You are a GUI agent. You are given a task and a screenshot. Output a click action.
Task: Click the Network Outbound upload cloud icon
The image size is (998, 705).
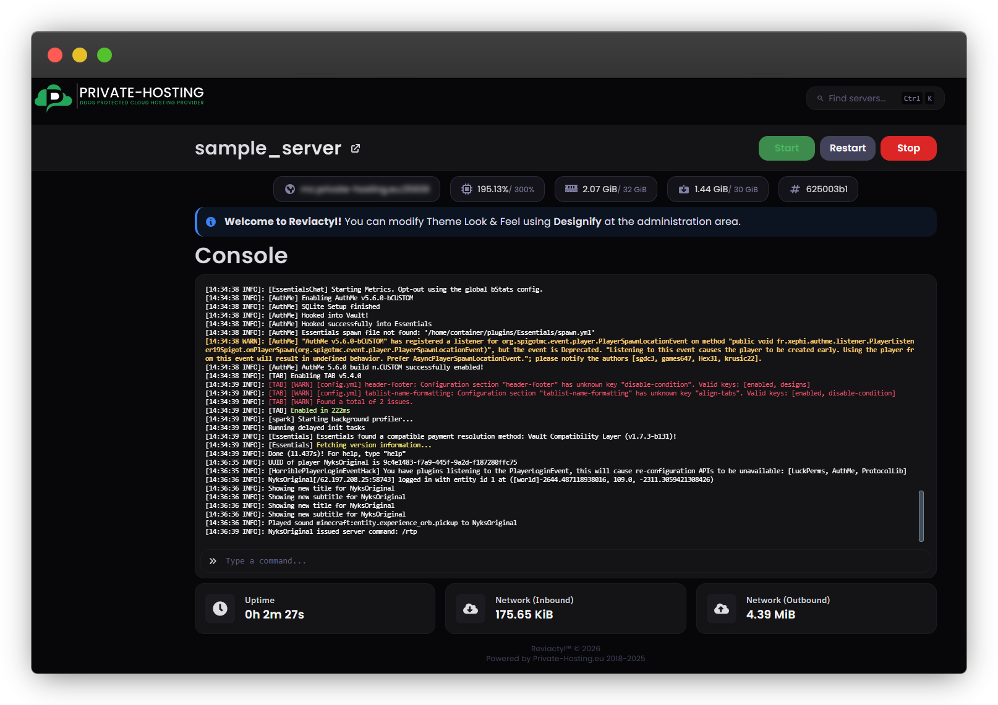click(x=722, y=609)
